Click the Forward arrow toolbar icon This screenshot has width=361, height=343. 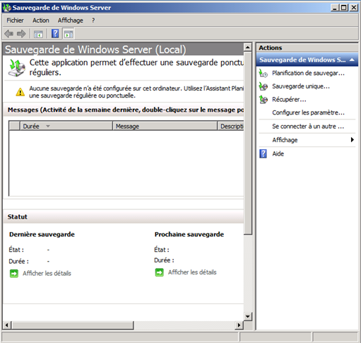tap(21, 34)
